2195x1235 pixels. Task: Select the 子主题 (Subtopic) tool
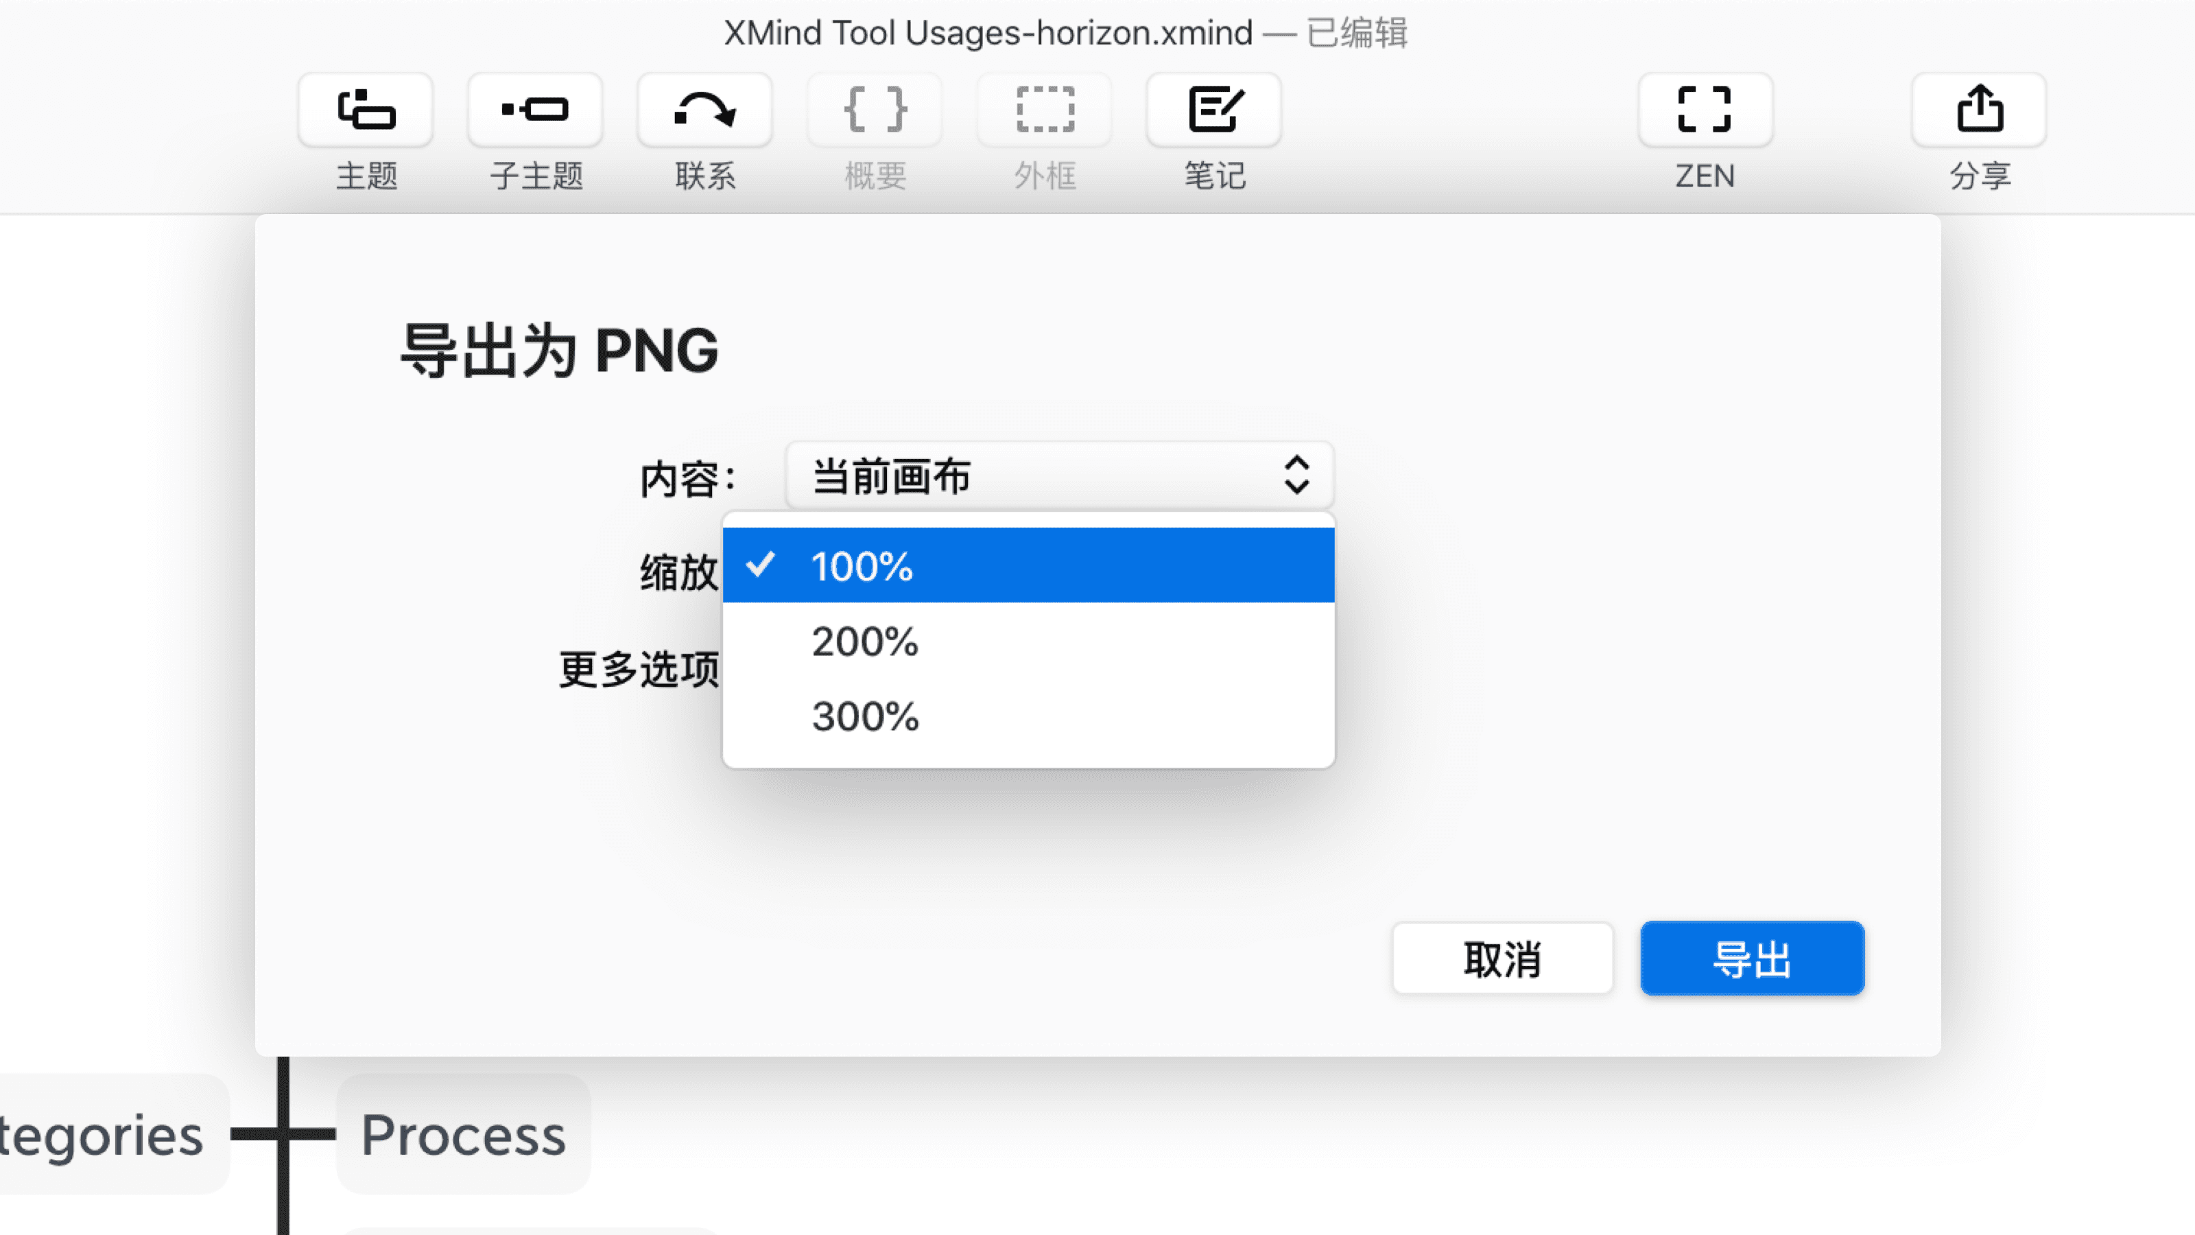[534, 110]
